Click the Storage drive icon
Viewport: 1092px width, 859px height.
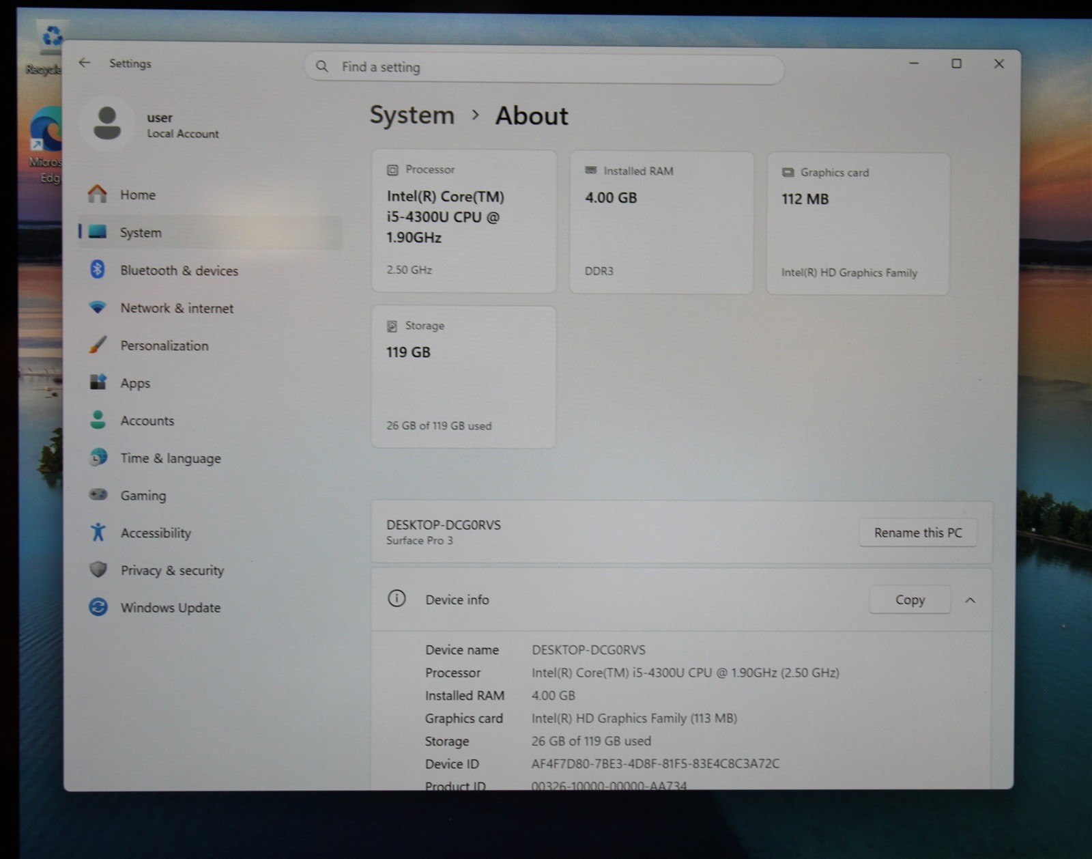pyautogui.click(x=392, y=326)
